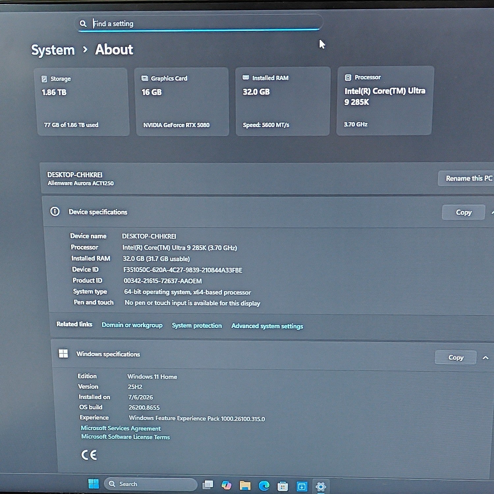Go back to System in breadcrumb
Image resolution: width=494 pixels, height=494 pixels.
(x=53, y=50)
